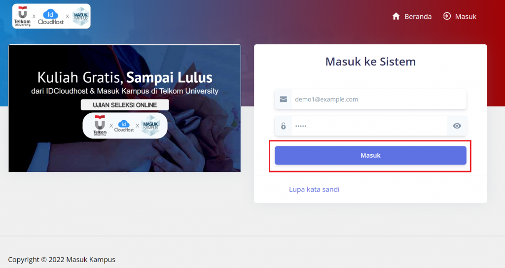Click the Telkom University logo inside the banner
505x268 pixels.
click(99, 125)
